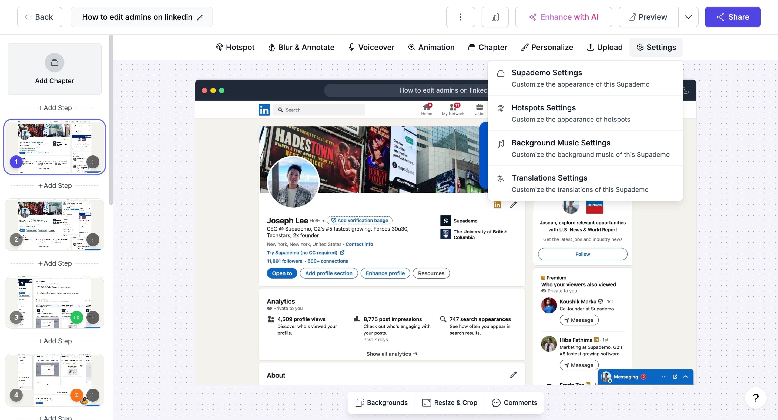
Task: Add Step above step 1
Action: pyautogui.click(x=55, y=108)
